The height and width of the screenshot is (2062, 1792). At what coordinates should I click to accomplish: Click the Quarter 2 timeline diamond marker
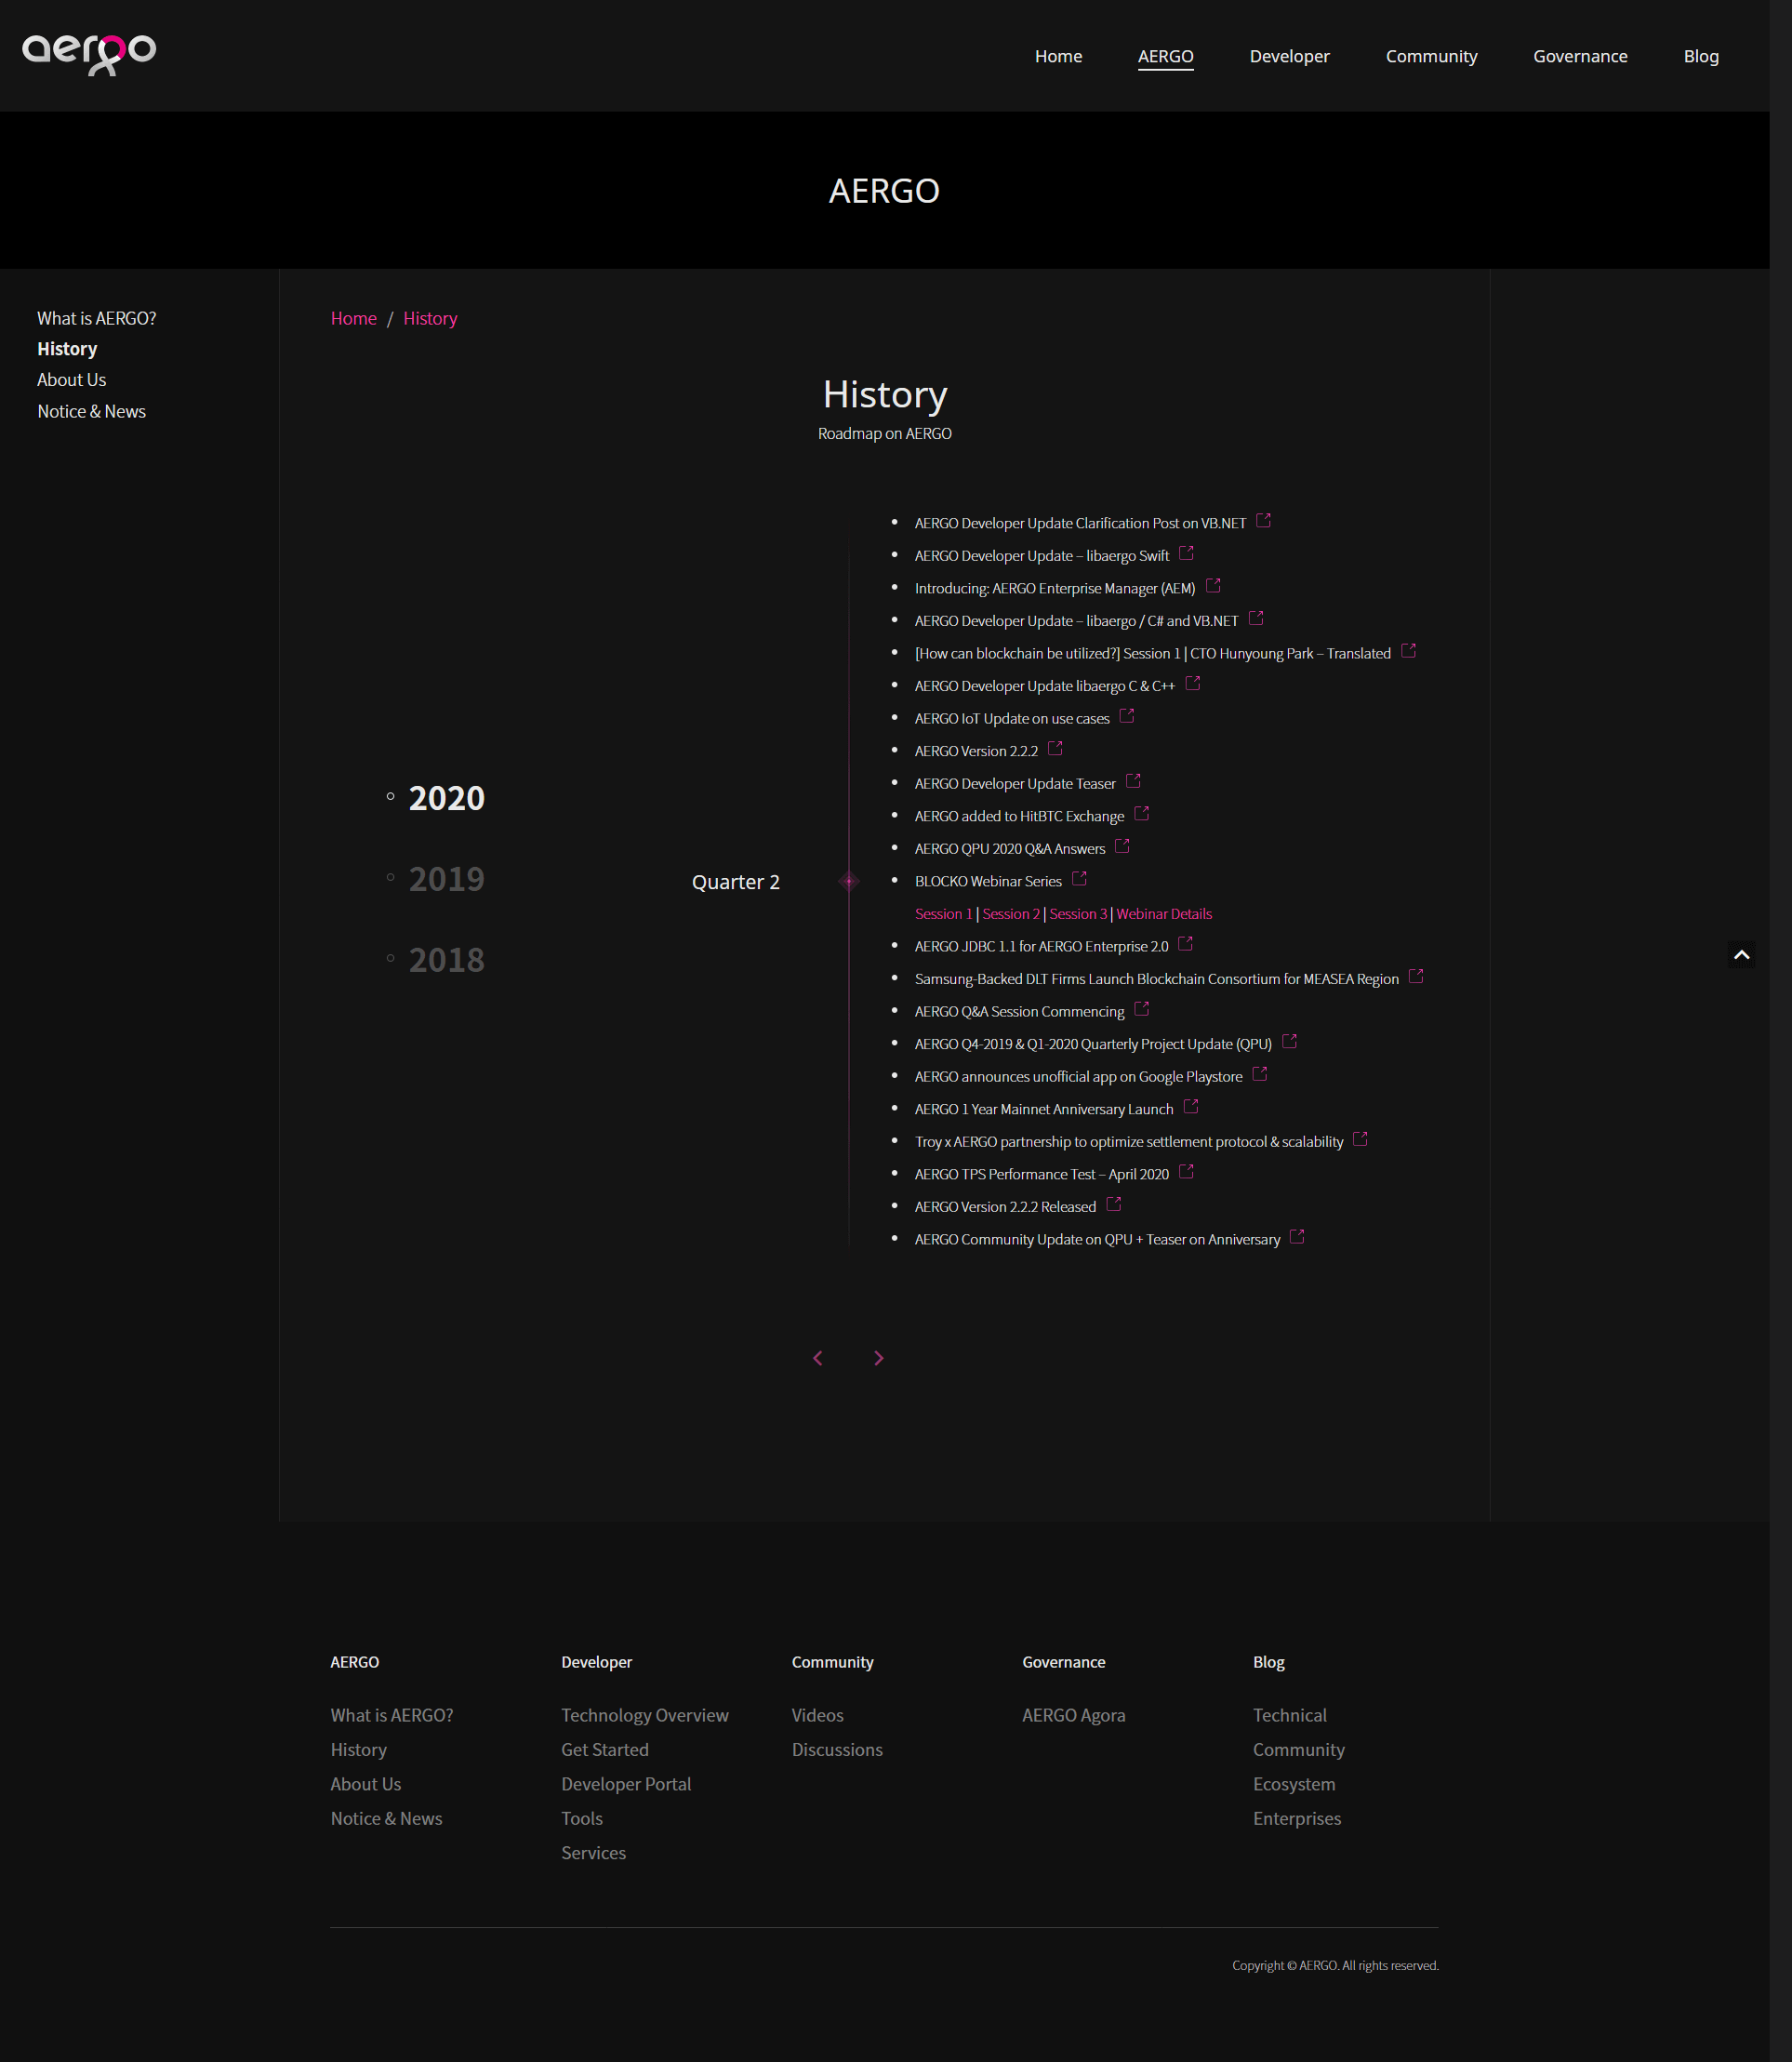click(x=849, y=881)
